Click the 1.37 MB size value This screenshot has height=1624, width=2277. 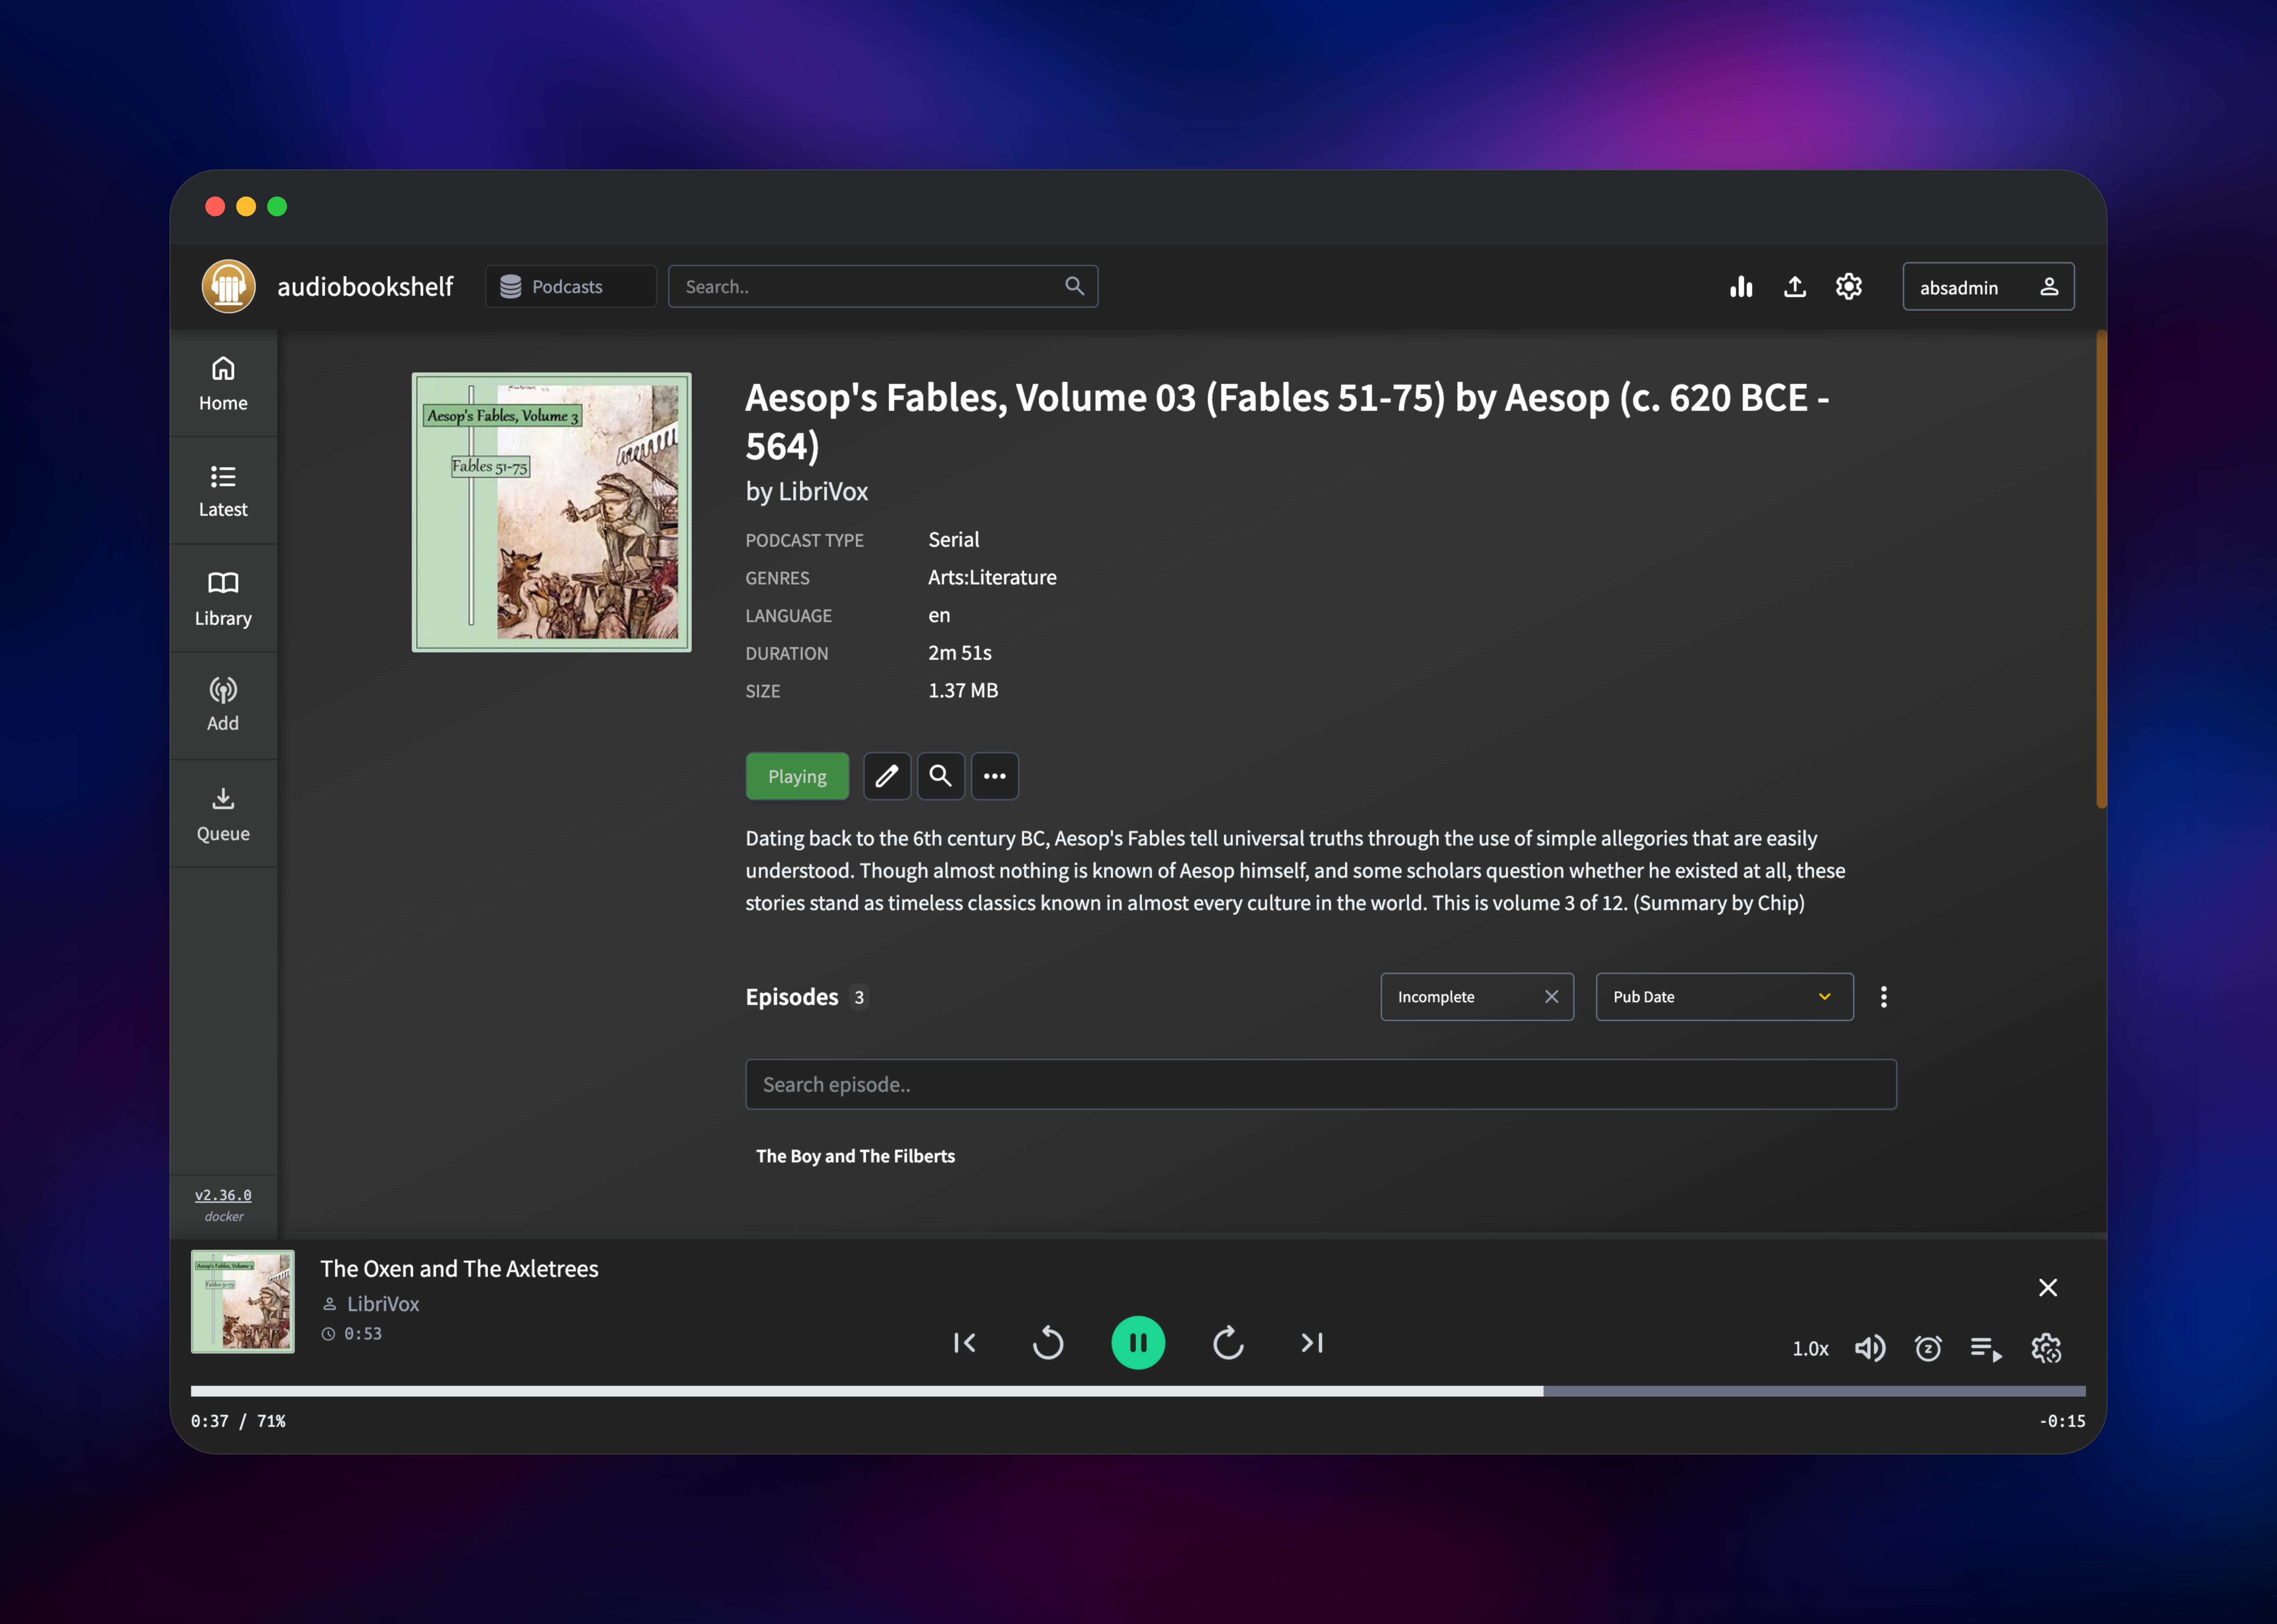point(963,691)
